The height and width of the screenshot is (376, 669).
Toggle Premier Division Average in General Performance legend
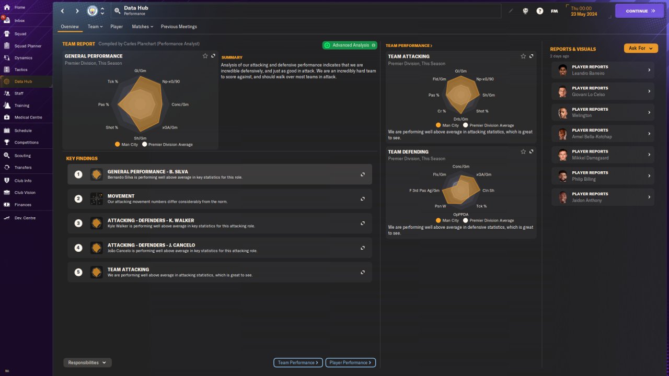[x=167, y=144]
